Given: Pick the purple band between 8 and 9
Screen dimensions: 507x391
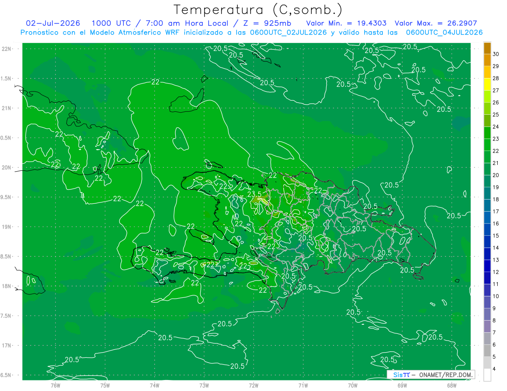Looking at the screenshot, I should pyautogui.click(x=487, y=314).
